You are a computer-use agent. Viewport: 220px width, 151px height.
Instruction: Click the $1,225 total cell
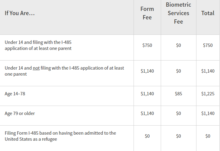click(x=208, y=94)
